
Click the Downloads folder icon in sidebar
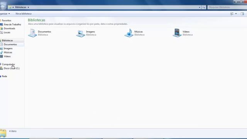(x=2, y=28)
